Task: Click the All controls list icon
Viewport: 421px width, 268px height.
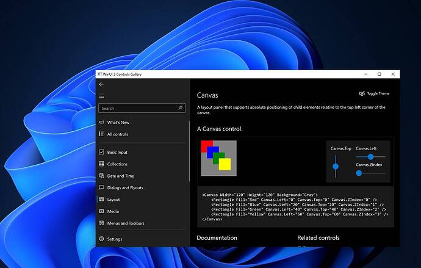Action: coord(101,134)
